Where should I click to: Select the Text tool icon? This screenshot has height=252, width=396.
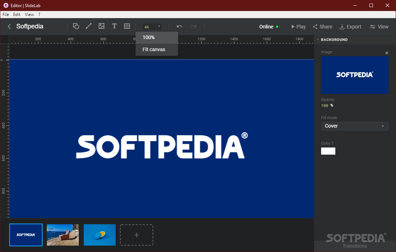tap(114, 26)
